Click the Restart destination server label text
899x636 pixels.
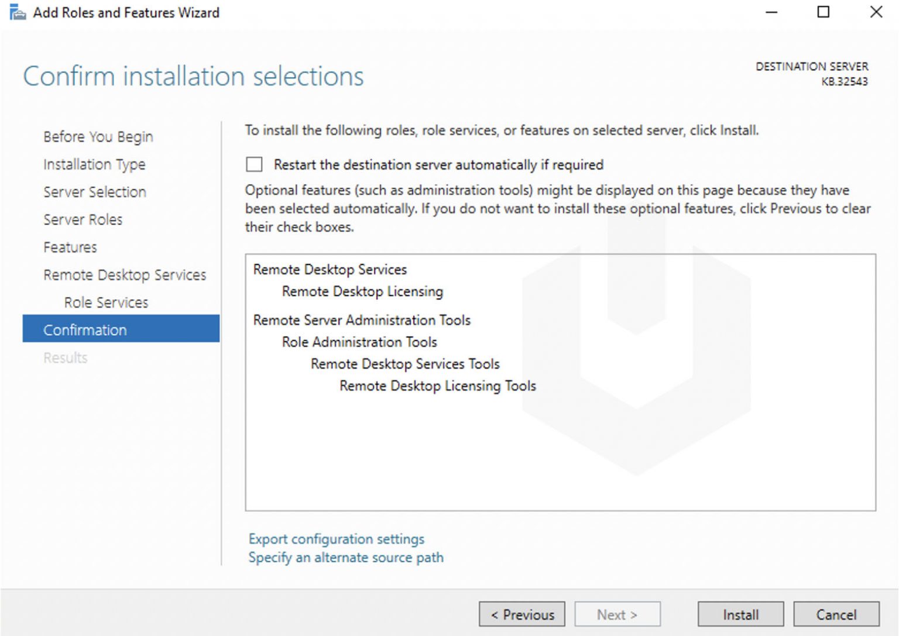[439, 164]
